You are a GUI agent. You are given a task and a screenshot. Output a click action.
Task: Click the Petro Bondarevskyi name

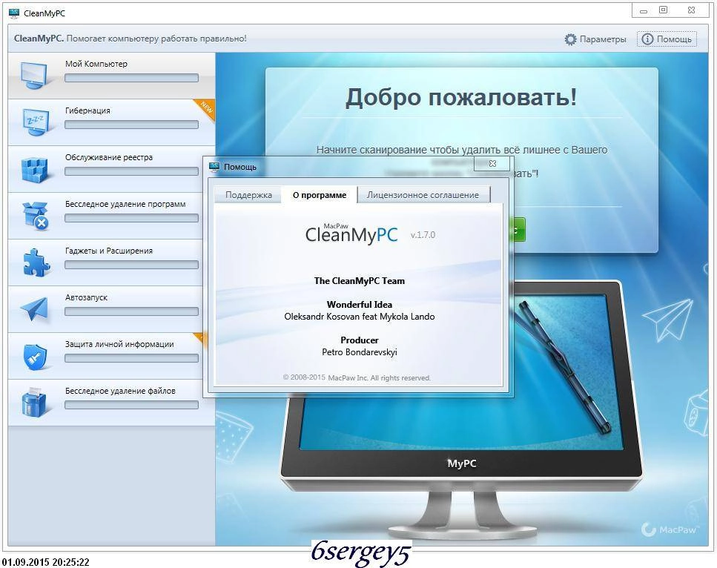point(360,352)
